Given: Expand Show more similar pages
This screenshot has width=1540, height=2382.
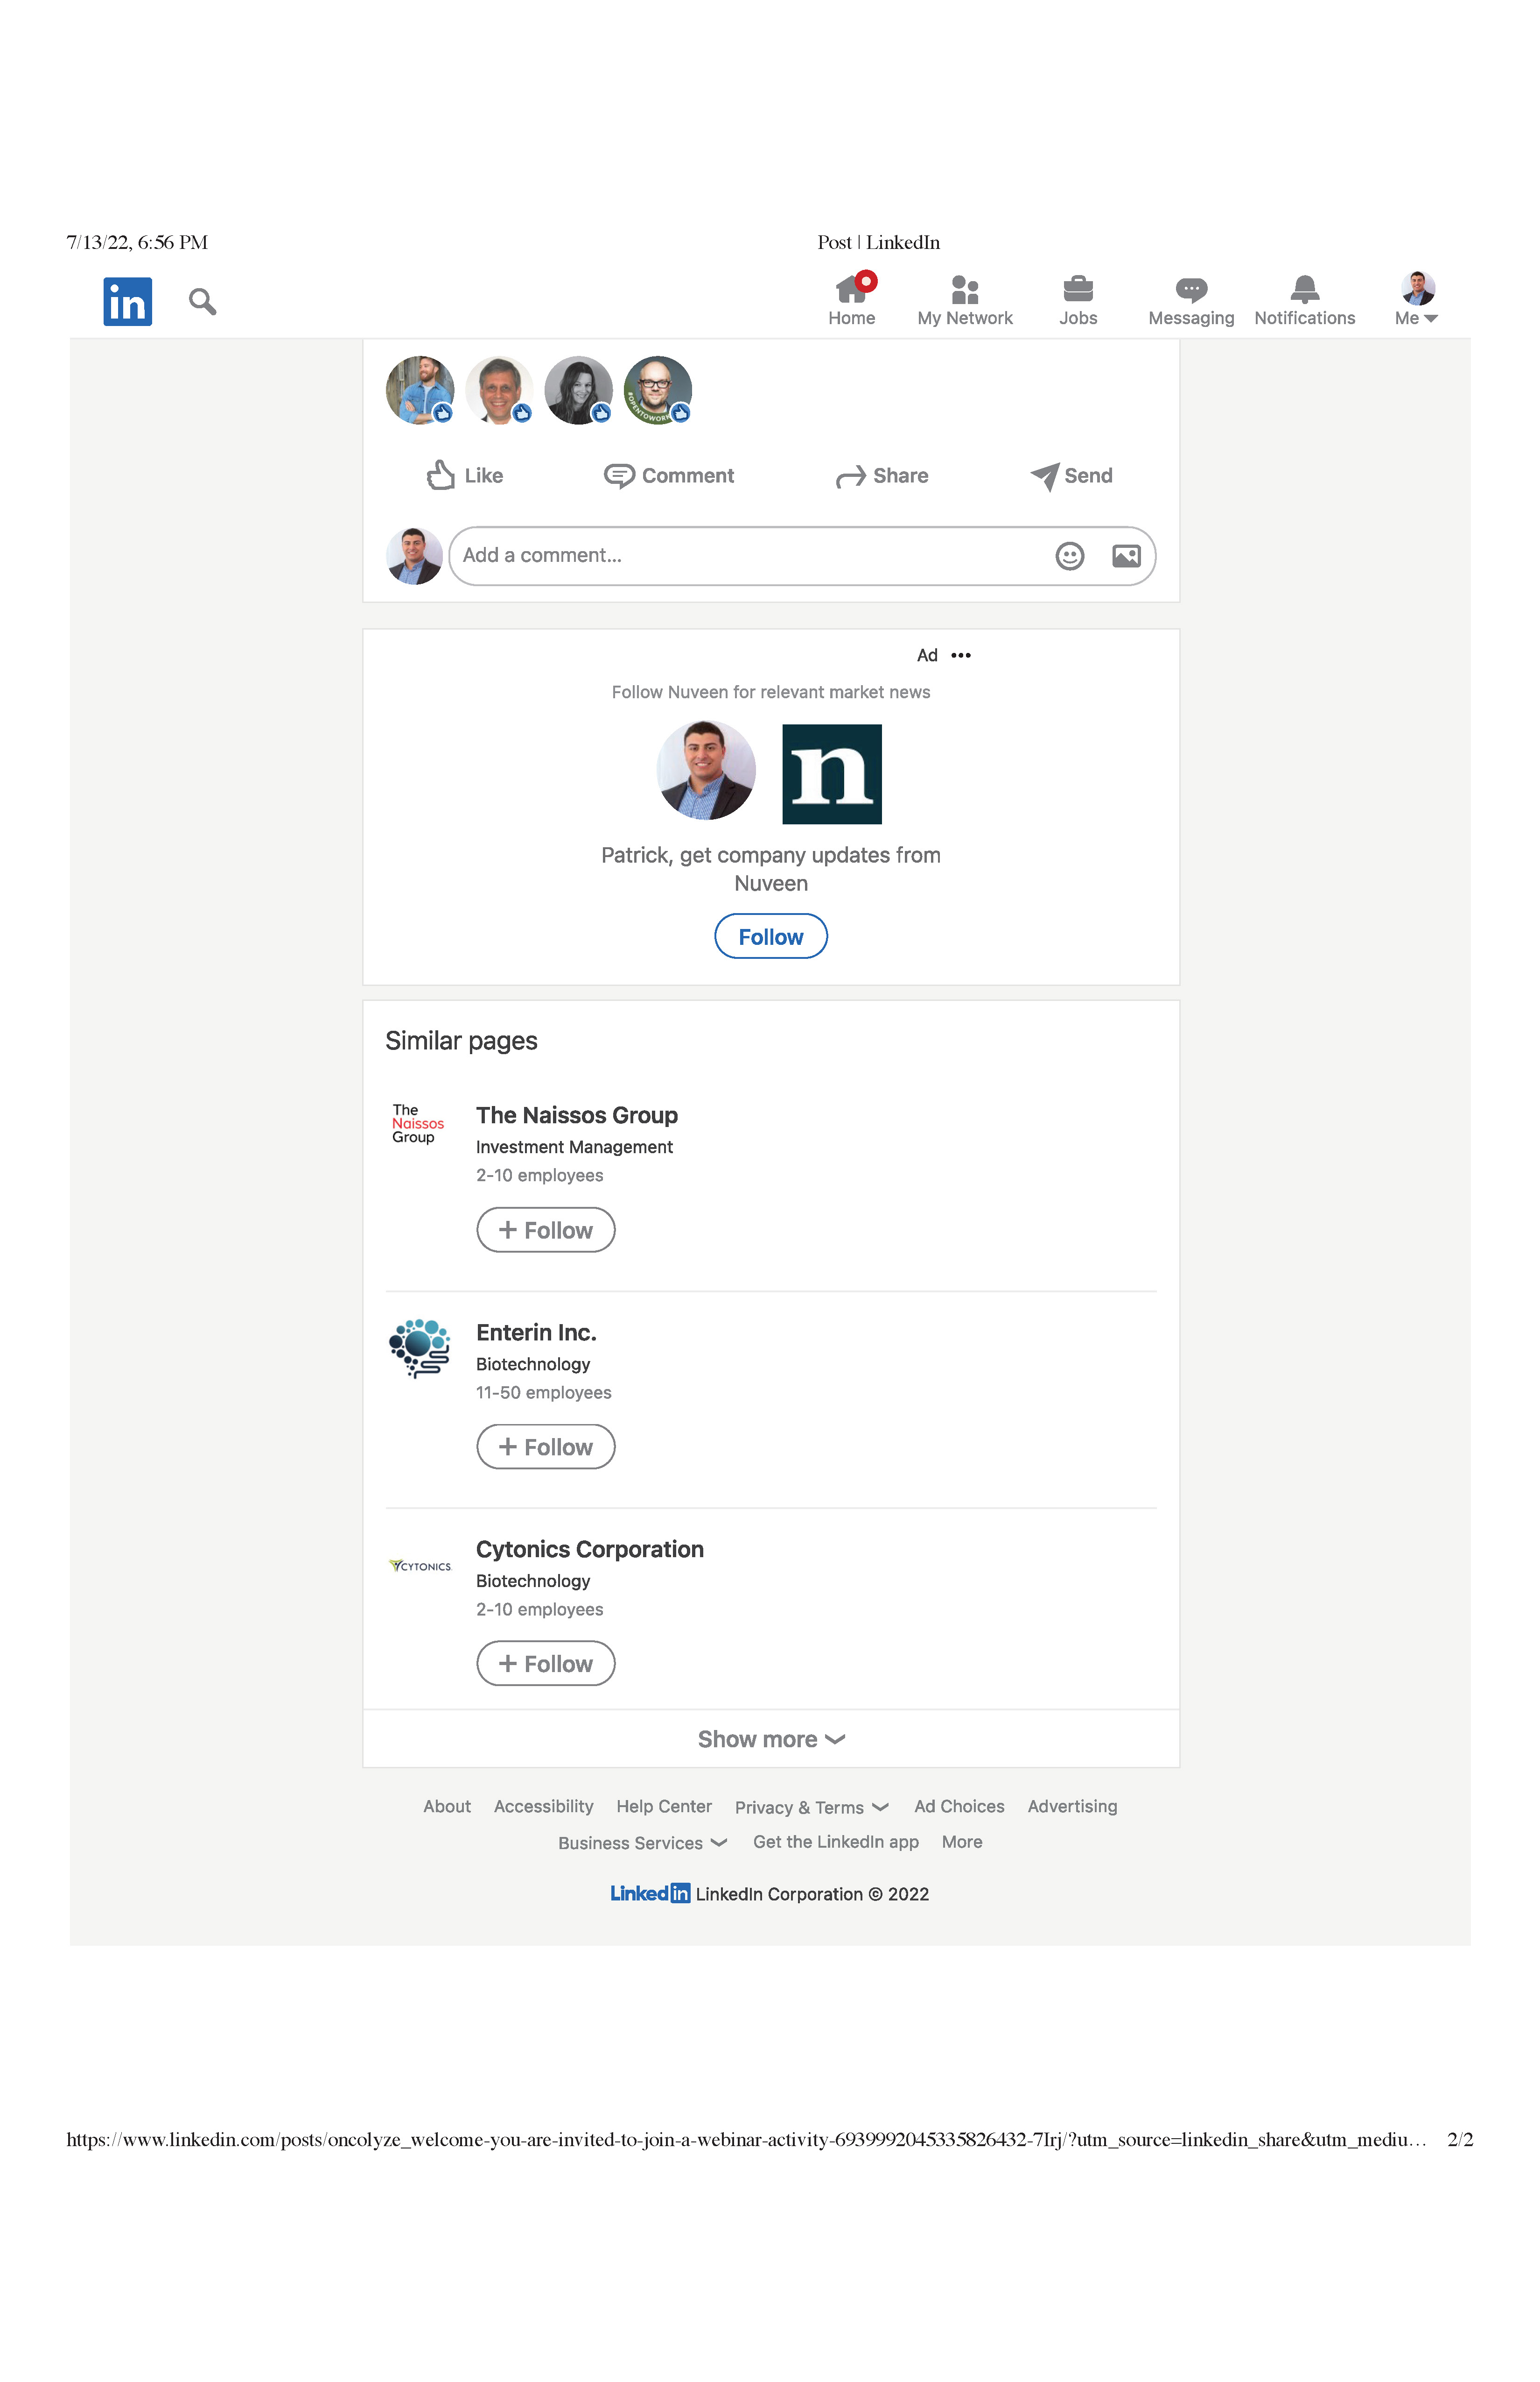Looking at the screenshot, I should click(771, 1739).
